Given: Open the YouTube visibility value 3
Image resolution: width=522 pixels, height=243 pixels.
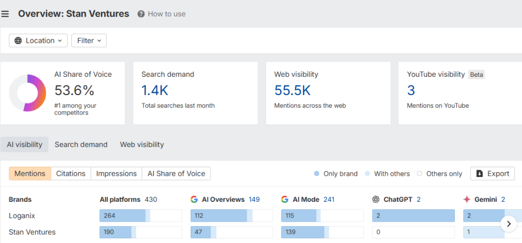Looking at the screenshot, I should click(x=411, y=90).
